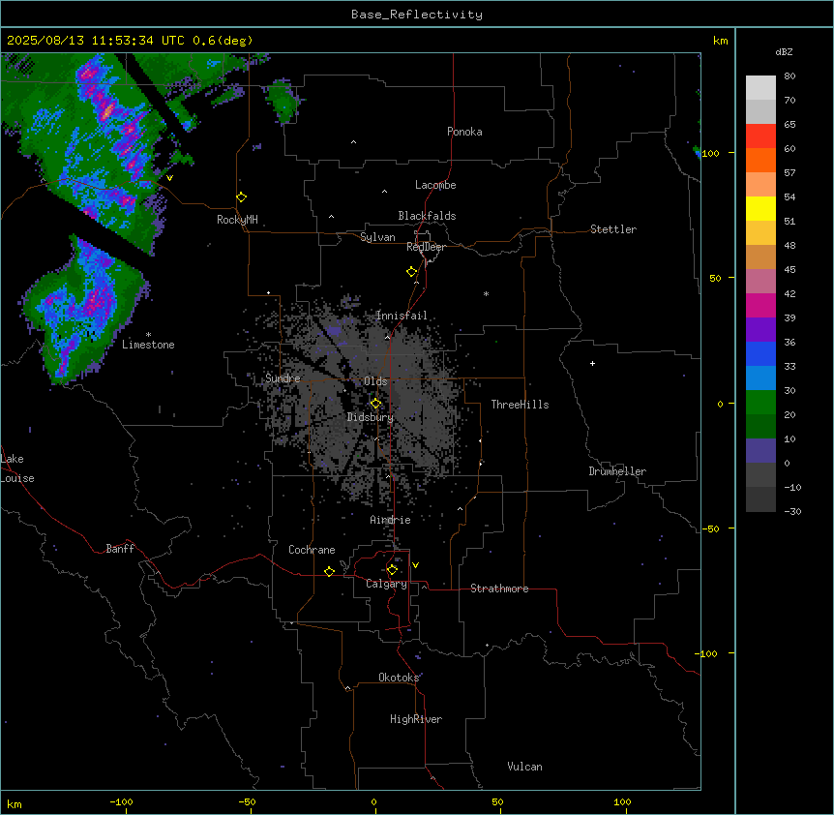Viewport: 834px width, 815px height.
Task: Click the km unit label at bottom left
Action: 15,804
